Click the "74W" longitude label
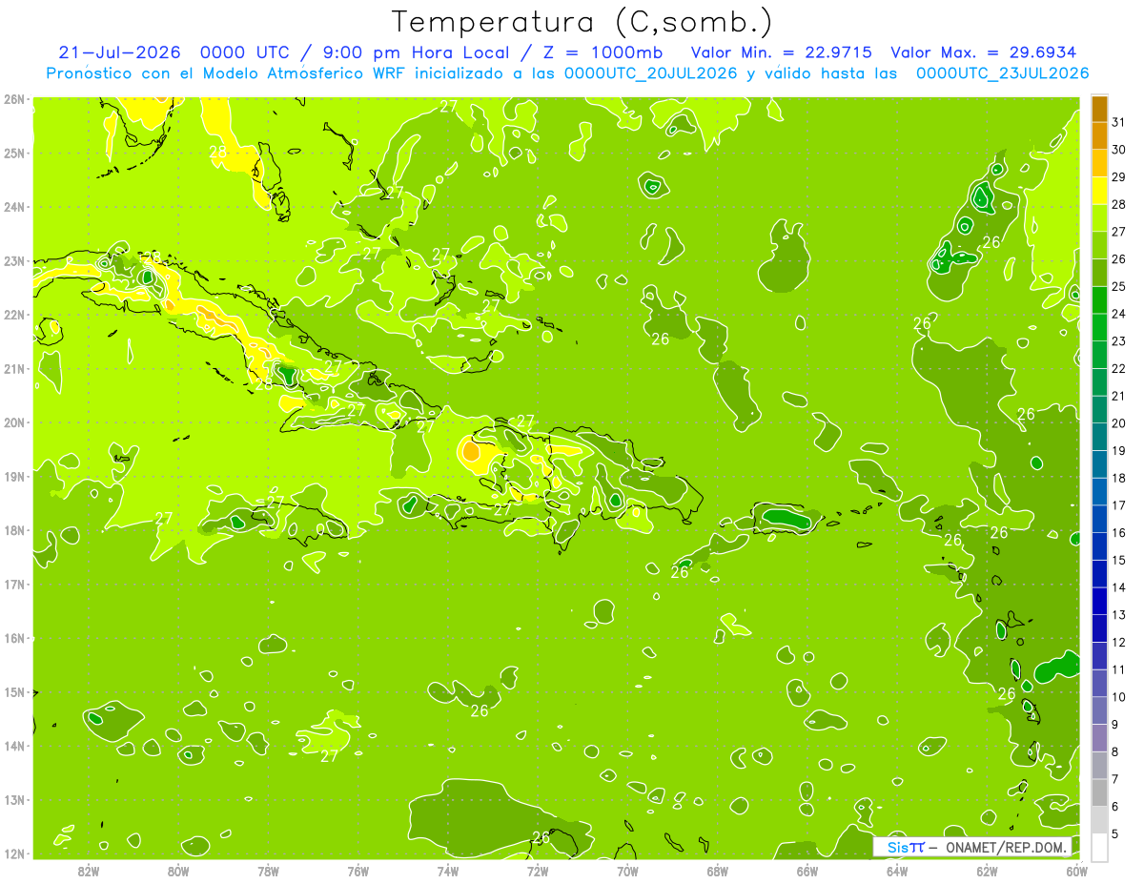Viewport: 1144px width, 884px height. click(447, 871)
